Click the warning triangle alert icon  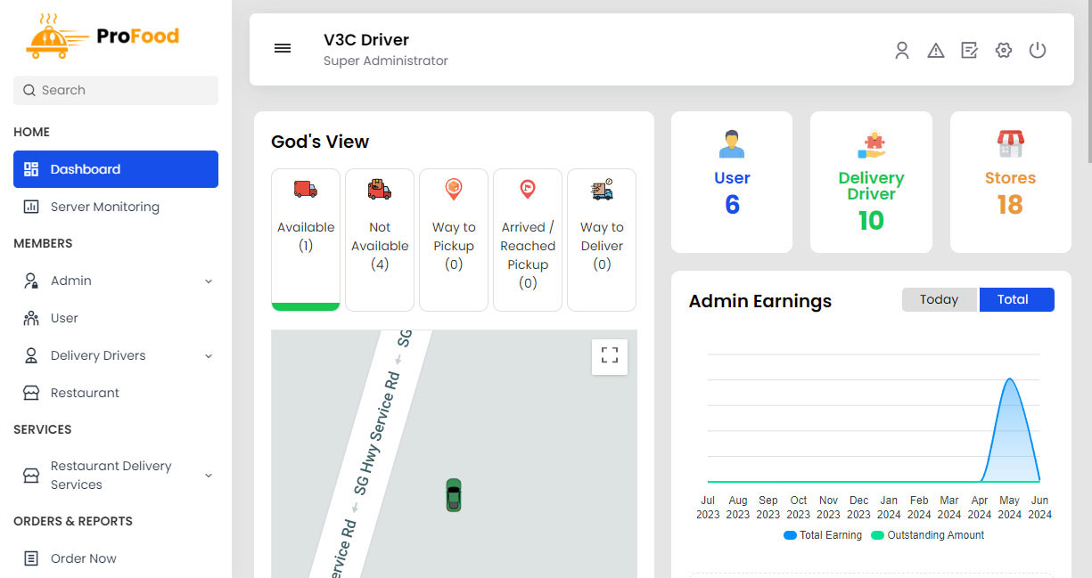click(x=936, y=51)
